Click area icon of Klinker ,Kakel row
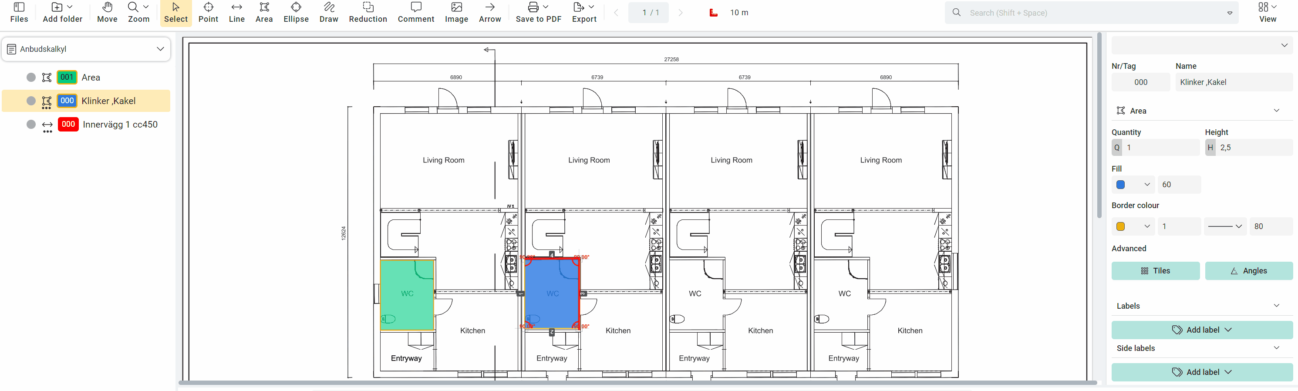1298x391 pixels. [x=47, y=101]
